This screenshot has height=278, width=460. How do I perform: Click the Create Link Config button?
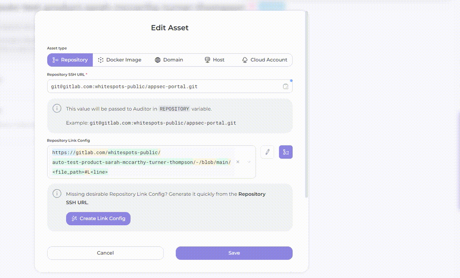(98, 219)
